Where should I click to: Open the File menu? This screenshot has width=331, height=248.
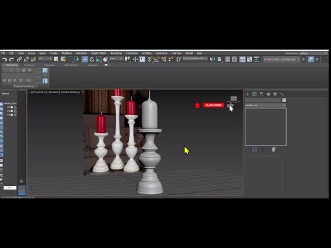click(x=3, y=53)
